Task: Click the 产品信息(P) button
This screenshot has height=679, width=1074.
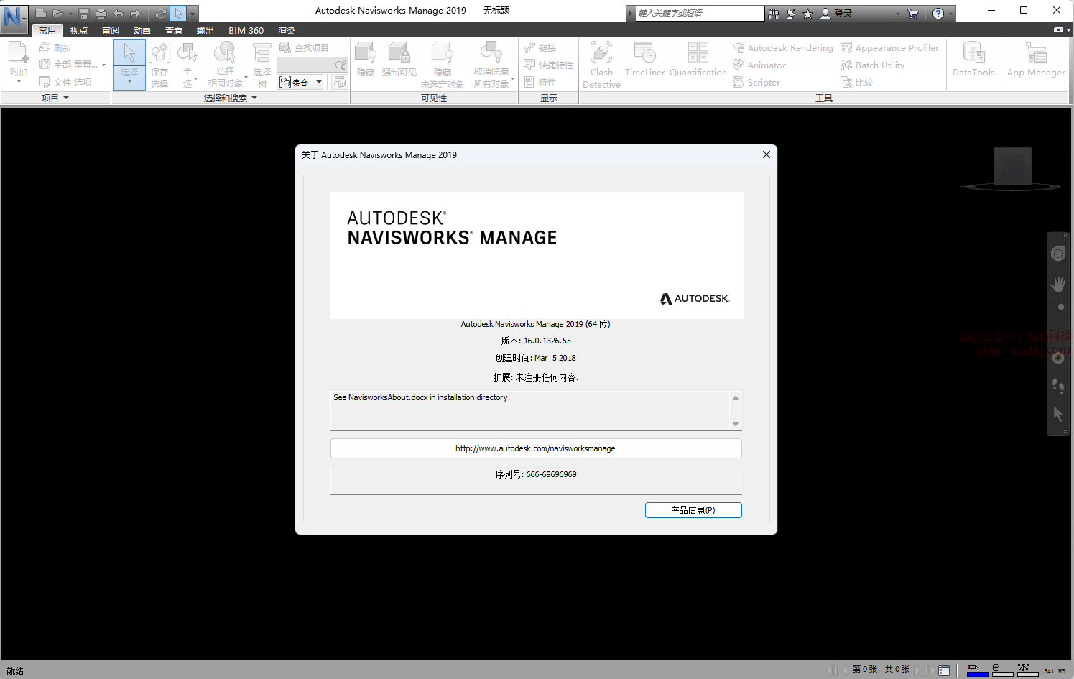Action: point(693,510)
